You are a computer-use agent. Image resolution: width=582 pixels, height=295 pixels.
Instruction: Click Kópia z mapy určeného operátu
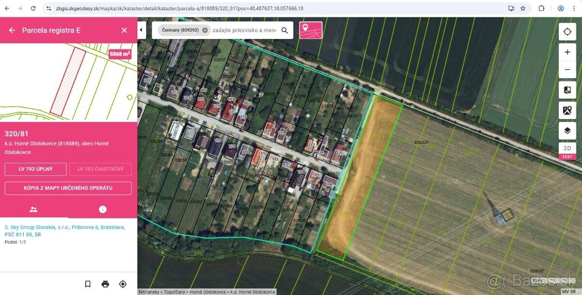(x=68, y=188)
